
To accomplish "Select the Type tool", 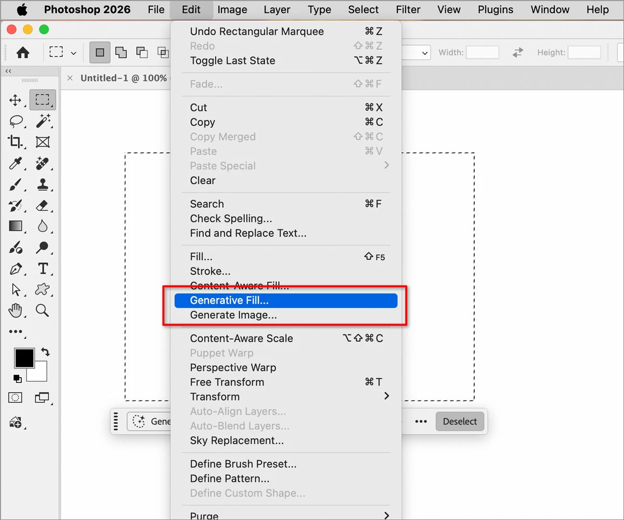I will [43, 269].
